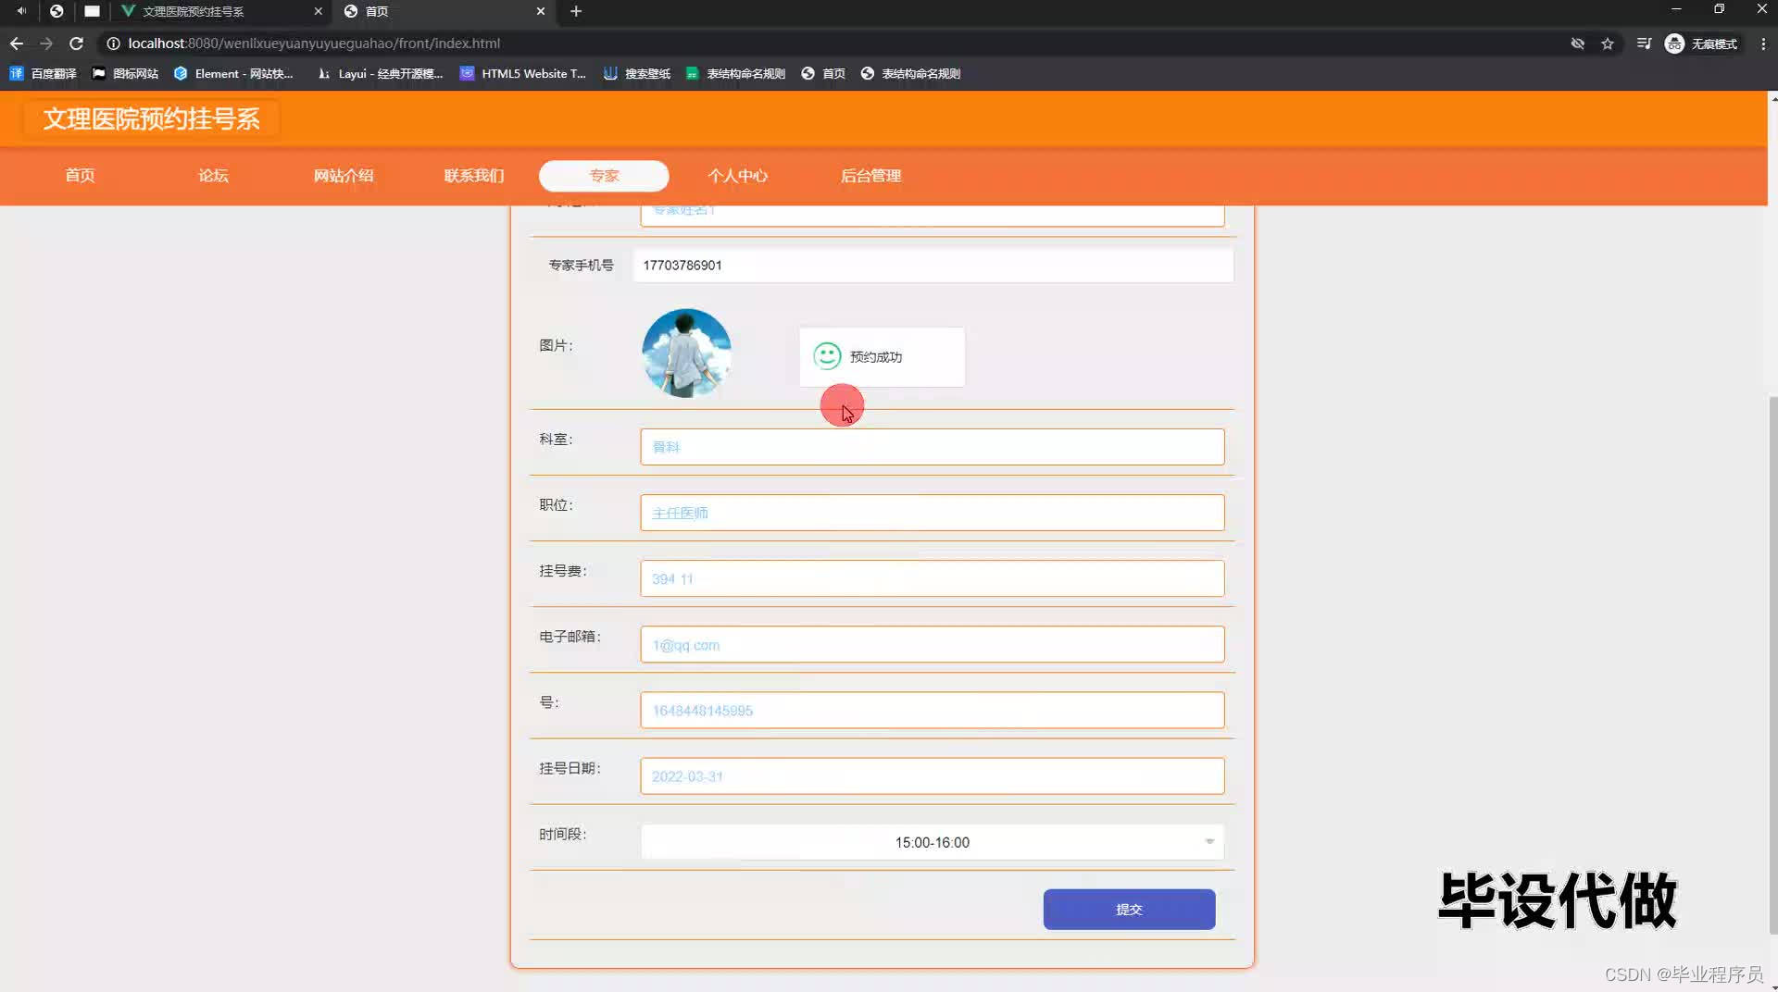This screenshot has width=1778, height=992.
Task: Reload the page with the refresh icon
Action: click(77, 43)
